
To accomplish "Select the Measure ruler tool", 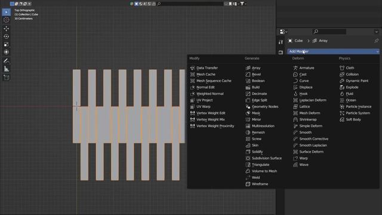I will 7,69.
